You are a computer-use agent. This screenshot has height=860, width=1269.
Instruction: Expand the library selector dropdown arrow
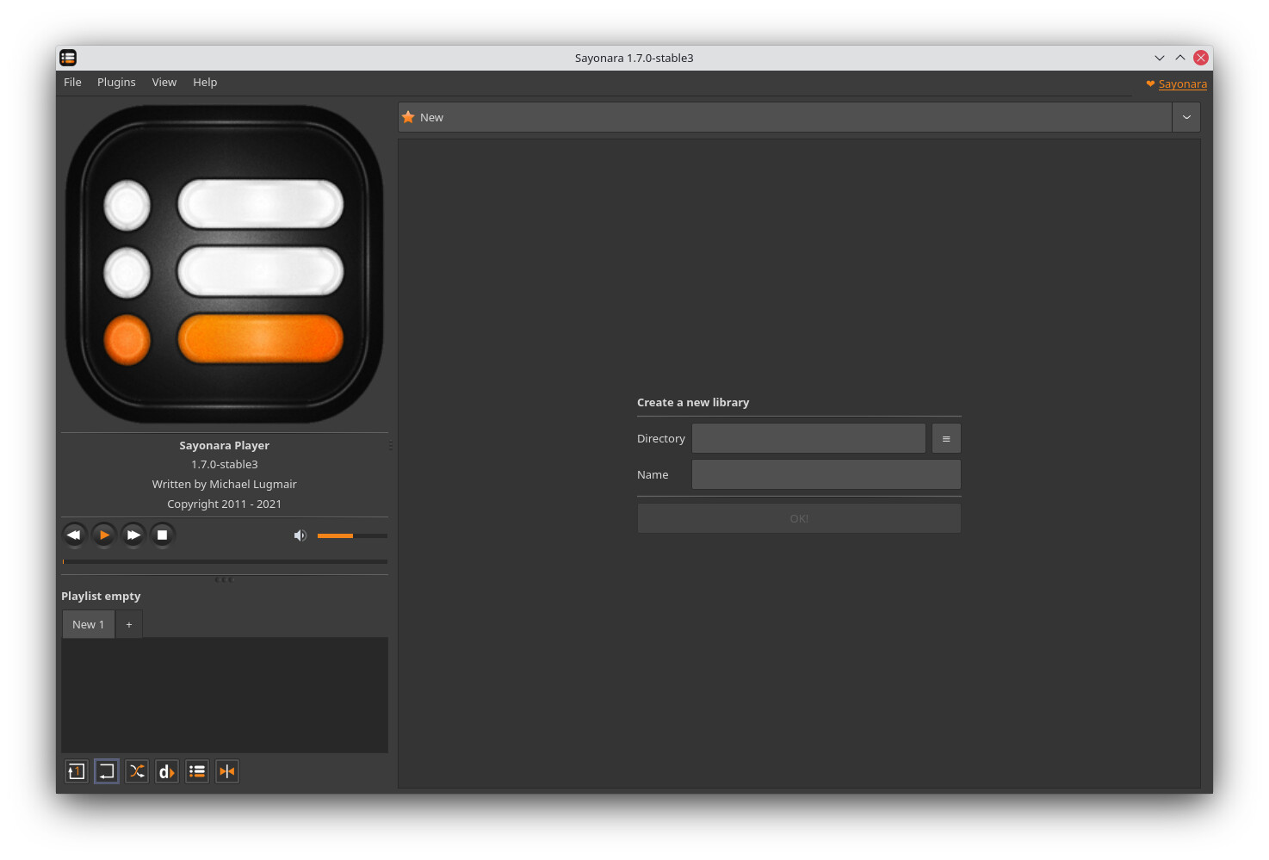[1186, 117]
